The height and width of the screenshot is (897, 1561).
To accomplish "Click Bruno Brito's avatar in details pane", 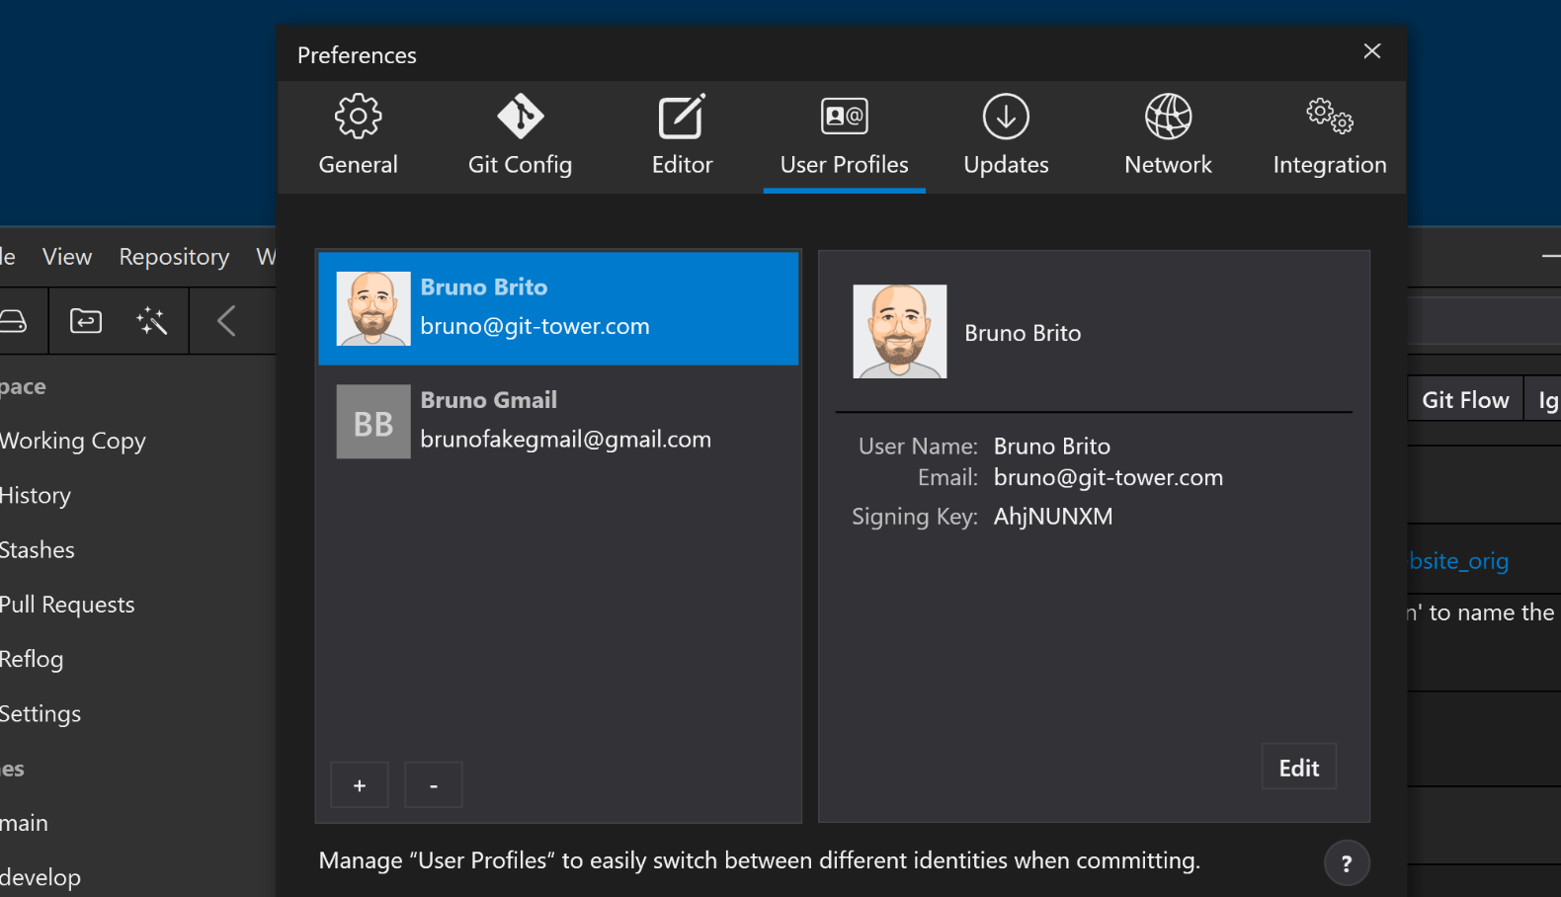I will pos(899,332).
